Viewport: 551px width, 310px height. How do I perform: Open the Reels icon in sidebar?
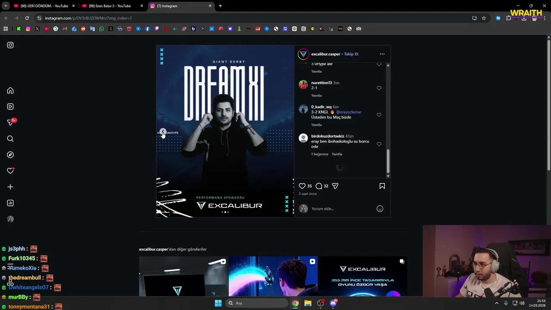pyautogui.click(x=10, y=107)
